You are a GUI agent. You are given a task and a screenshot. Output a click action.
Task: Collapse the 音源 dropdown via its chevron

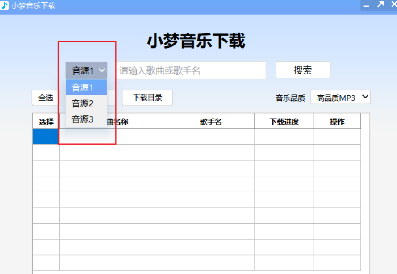[x=102, y=70]
